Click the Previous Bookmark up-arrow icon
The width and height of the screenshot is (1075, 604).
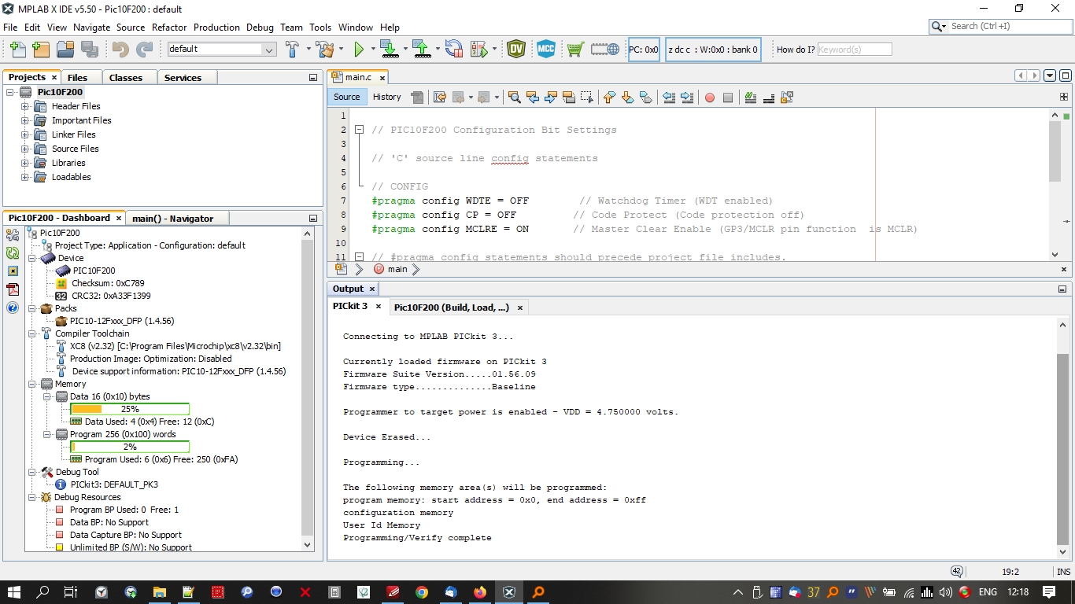(609, 97)
